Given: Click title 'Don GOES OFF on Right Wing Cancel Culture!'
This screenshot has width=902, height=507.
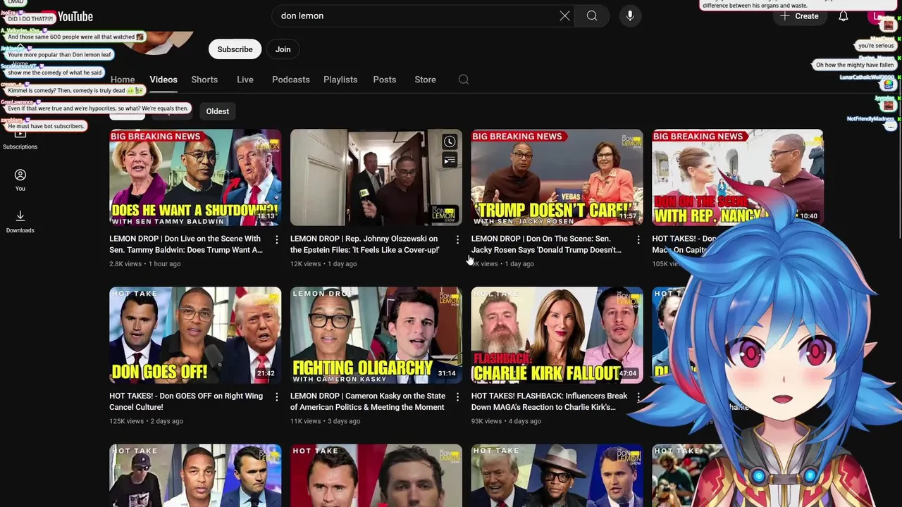Looking at the screenshot, I should coord(186,401).
